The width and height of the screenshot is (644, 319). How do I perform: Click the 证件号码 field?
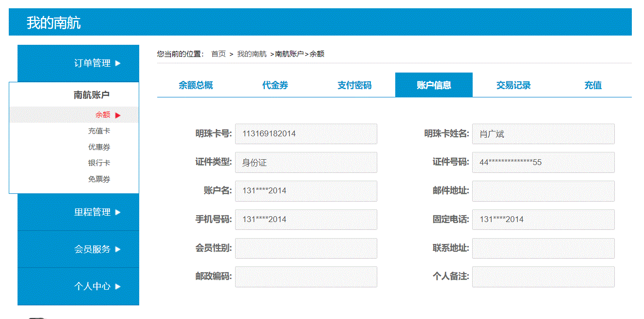click(543, 163)
